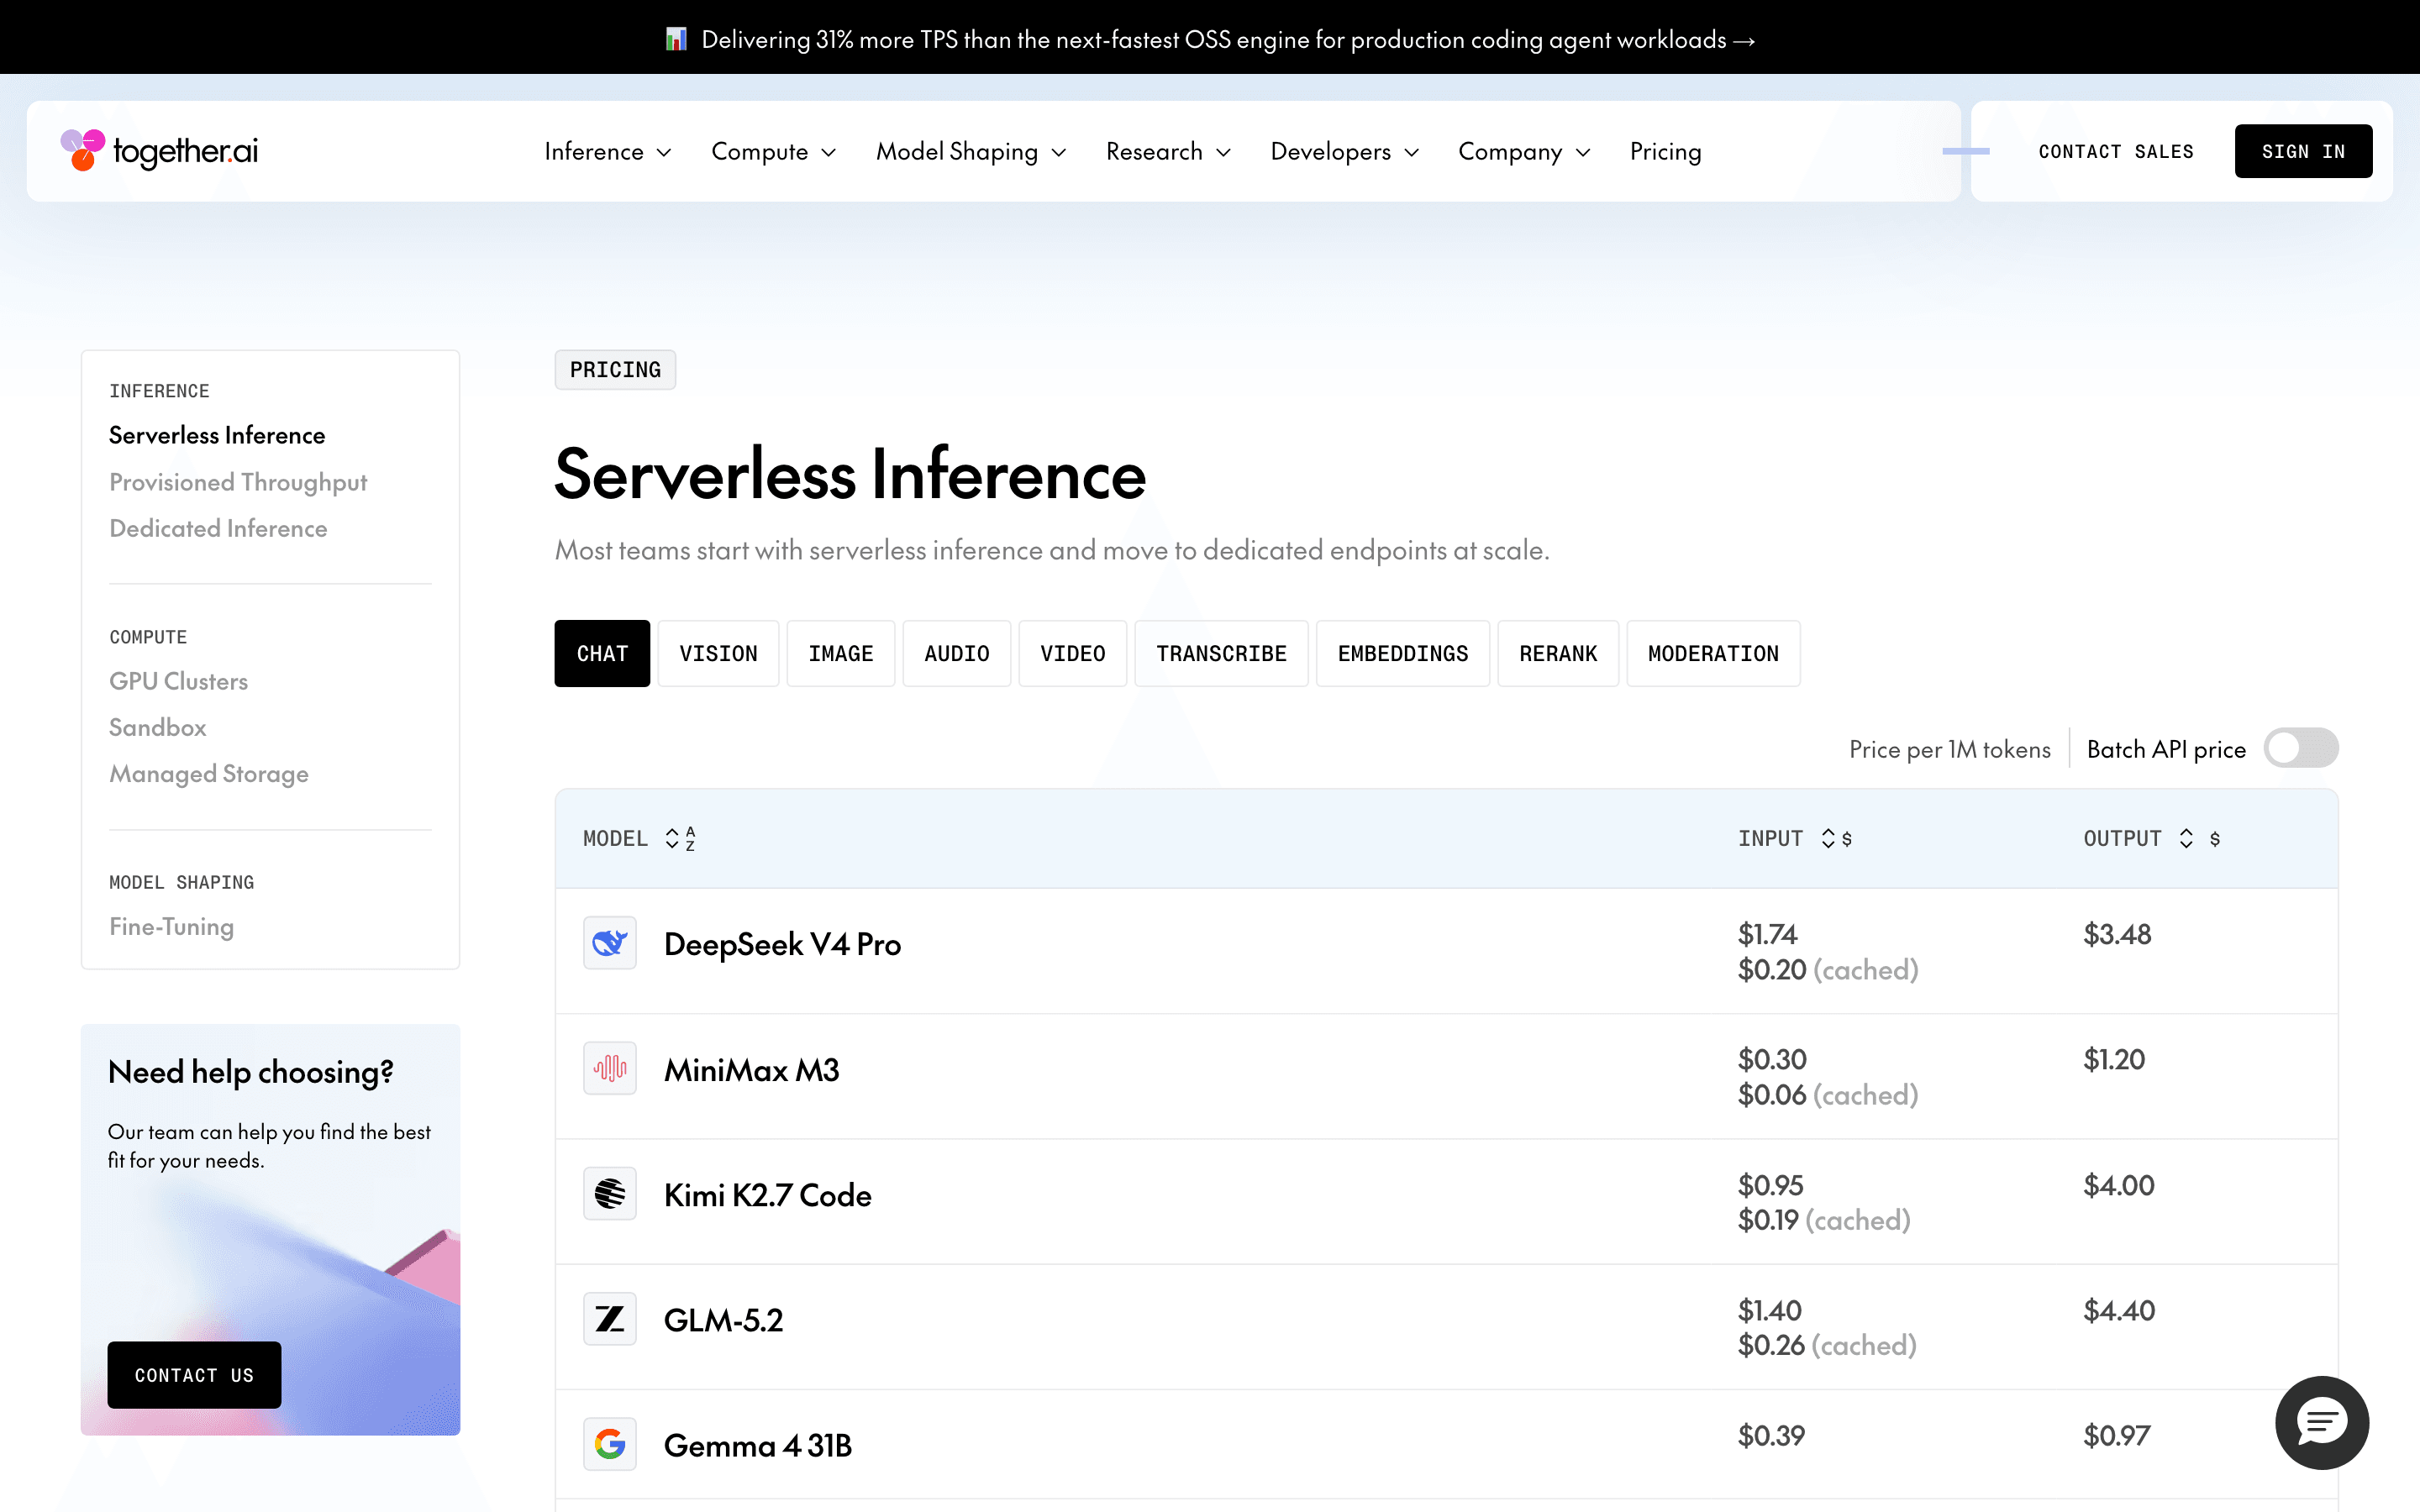Click the $3.48 output price

[x=2117, y=934]
